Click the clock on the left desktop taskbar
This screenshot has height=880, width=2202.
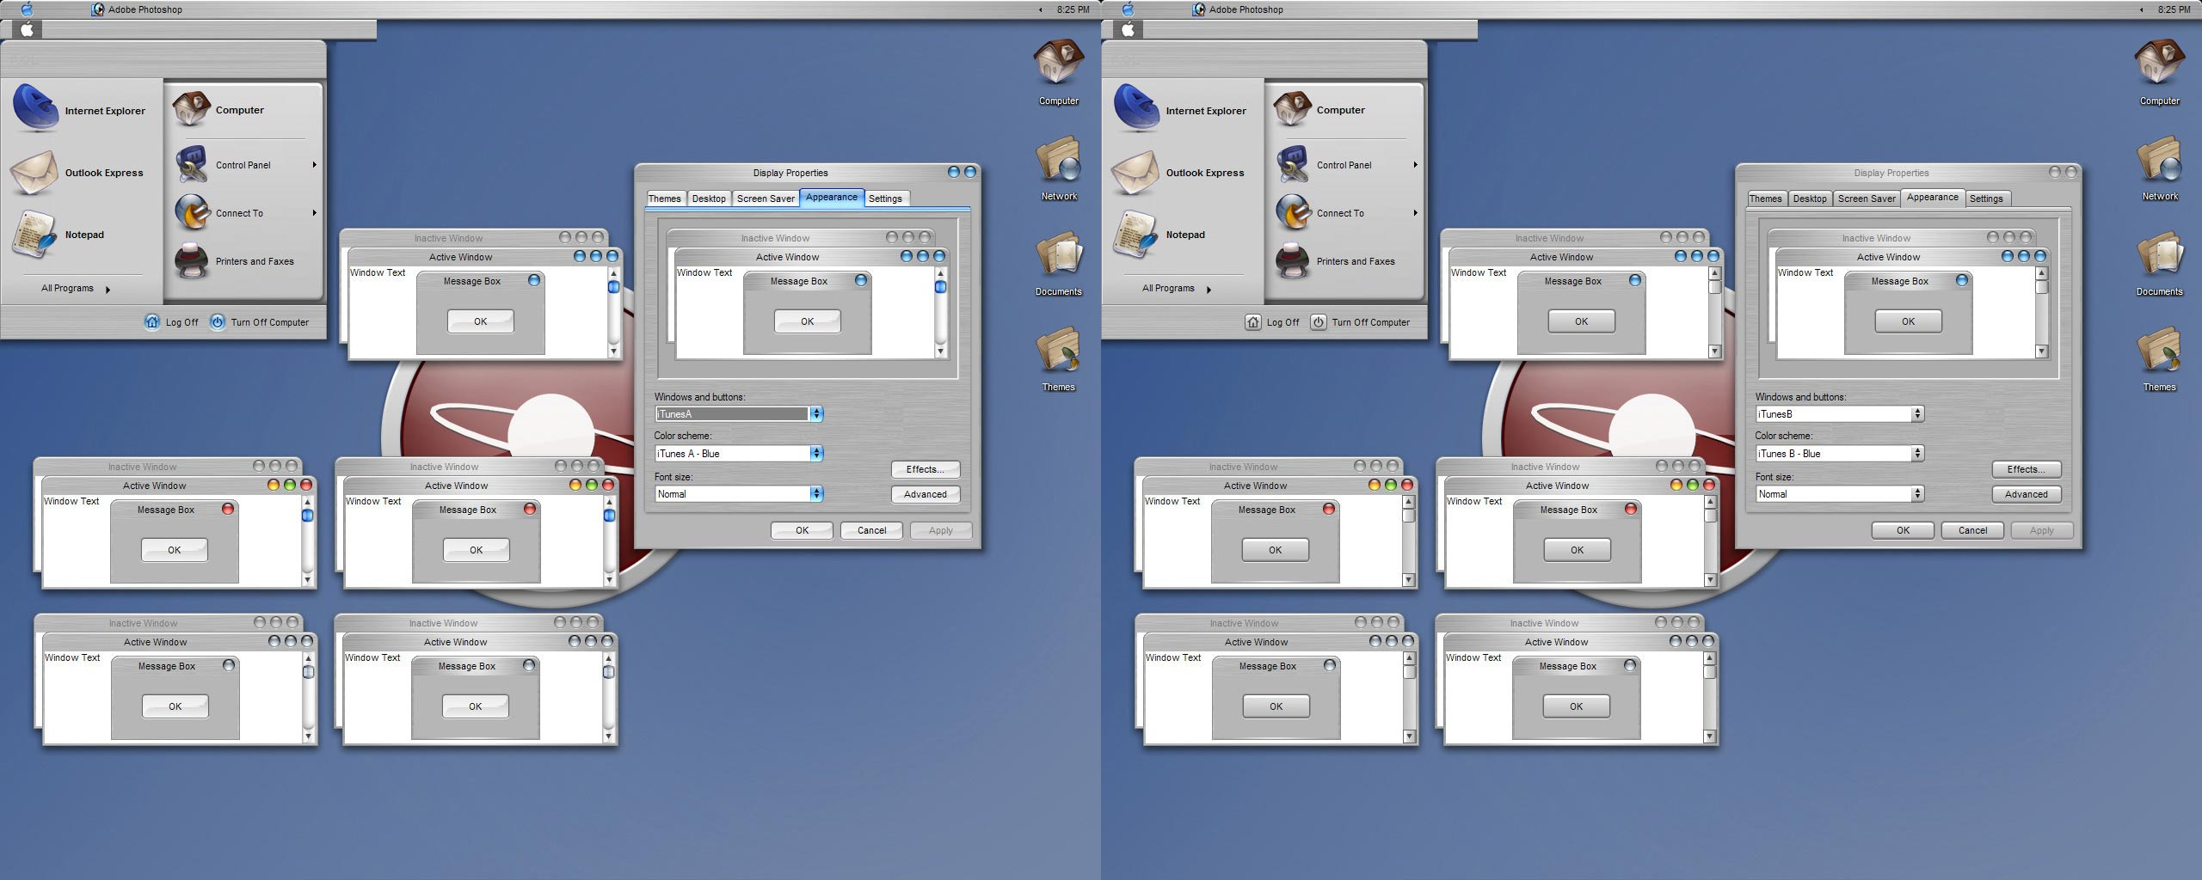(x=1073, y=9)
